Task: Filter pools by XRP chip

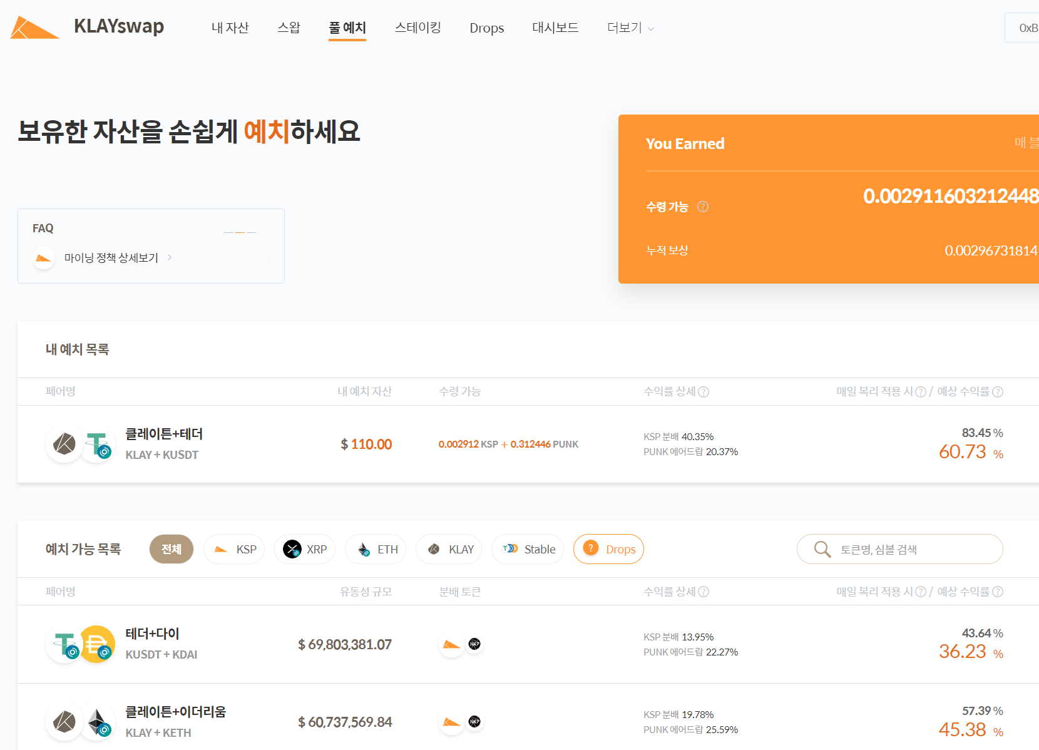Action: coord(305,549)
